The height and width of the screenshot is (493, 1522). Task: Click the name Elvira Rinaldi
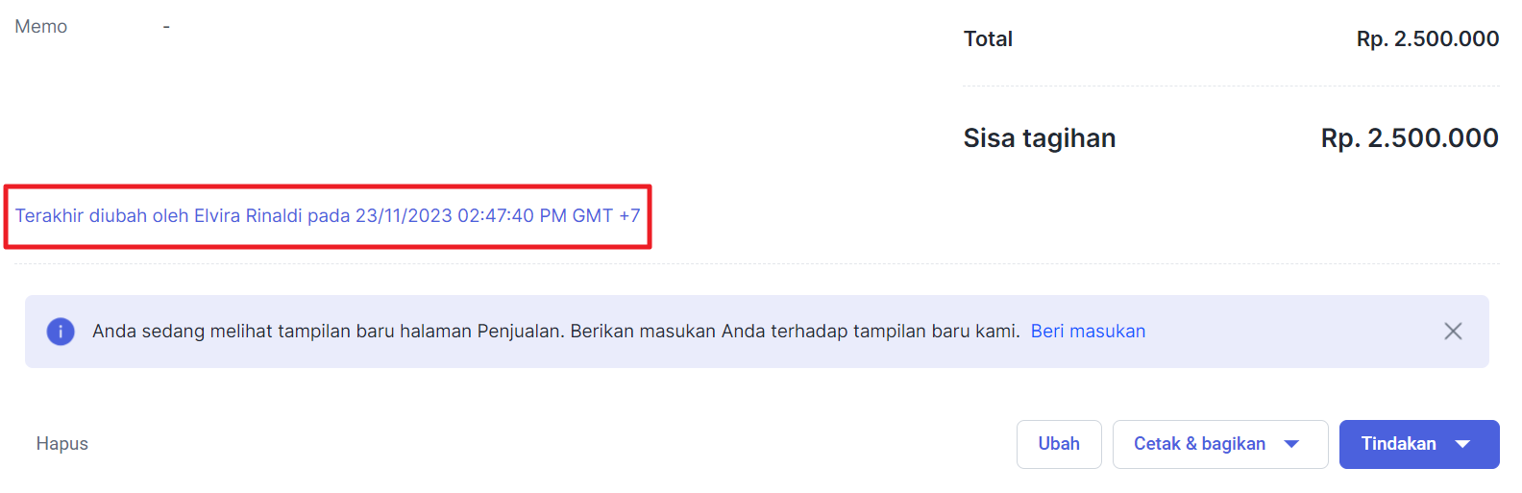(248, 216)
